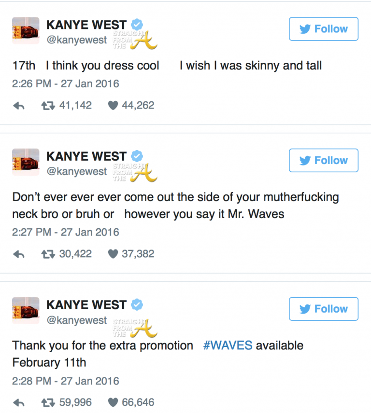Reply to the '17th I think you dress cool' tweet

click(x=19, y=106)
